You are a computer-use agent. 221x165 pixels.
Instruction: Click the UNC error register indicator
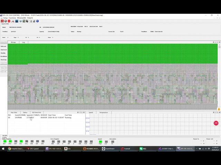point(58,142)
